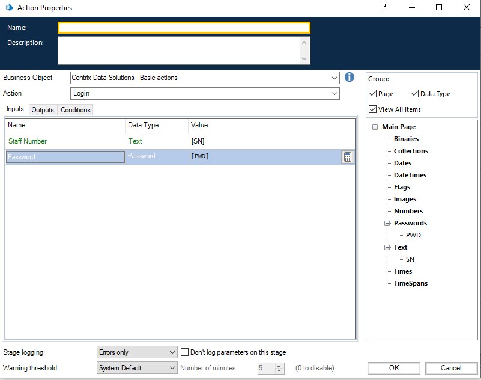Open help via the question mark icon
The width and height of the screenshot is (481, 380).
point(383,7)
